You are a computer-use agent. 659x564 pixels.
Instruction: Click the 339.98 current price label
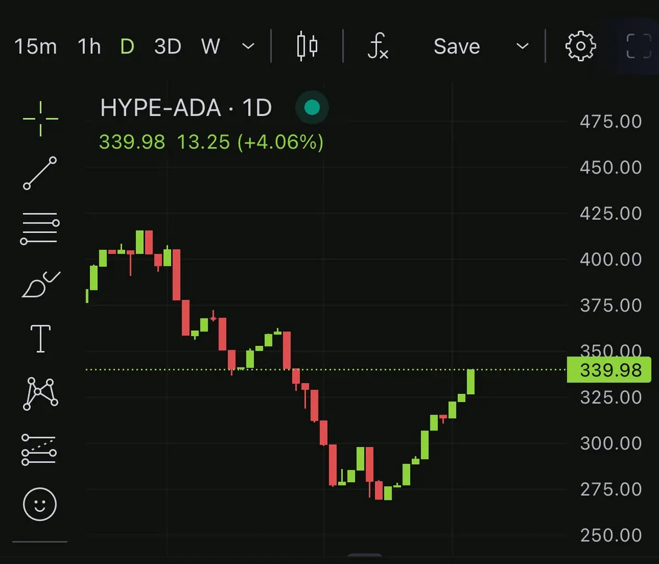pyautogui.click(x=608, y=370)
